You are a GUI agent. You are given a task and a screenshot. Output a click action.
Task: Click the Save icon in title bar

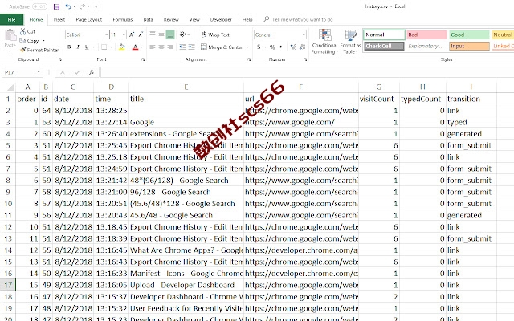[x=56, y=6]
